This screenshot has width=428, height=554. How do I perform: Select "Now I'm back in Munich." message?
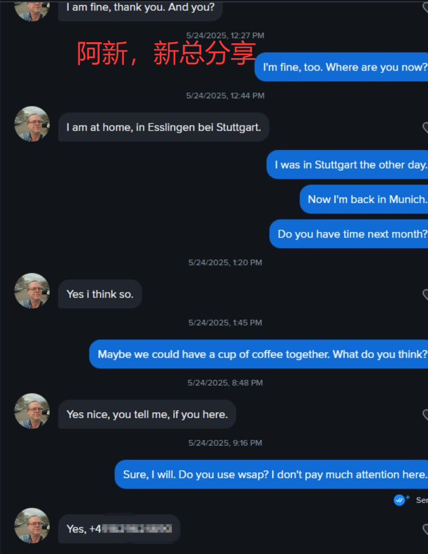coord(365,199)
